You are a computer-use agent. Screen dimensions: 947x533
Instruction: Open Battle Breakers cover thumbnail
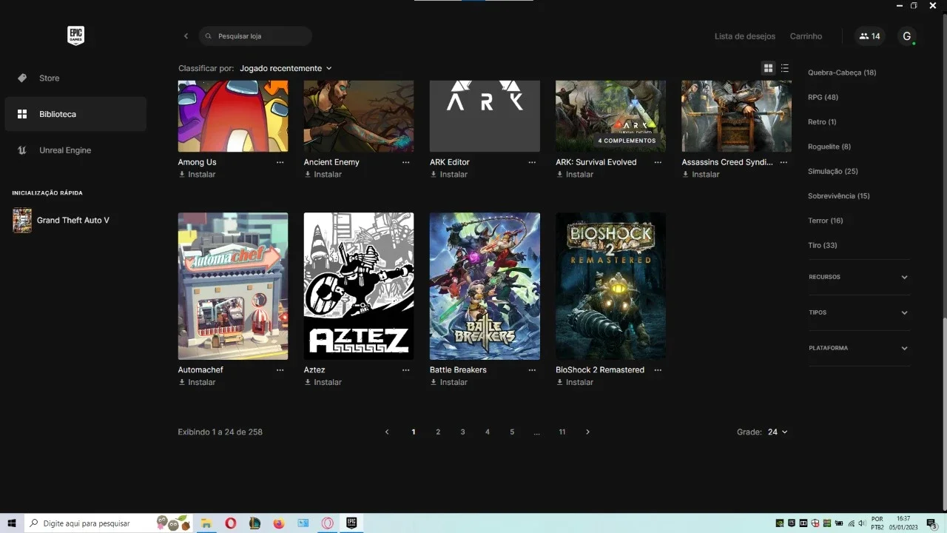tap(485, 286)
